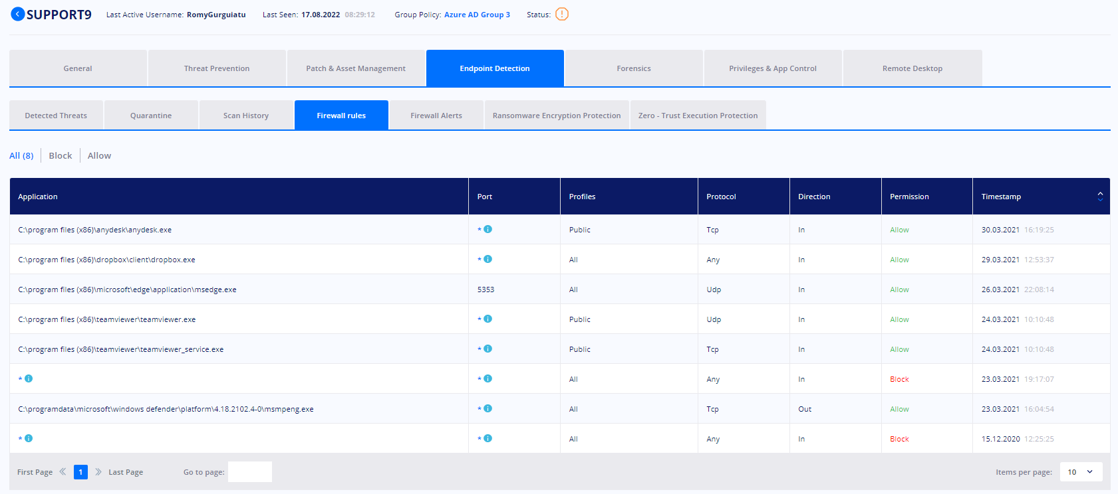This screenshot has height=494, width=1118.
Task: Click application info icon in 23.03.2021 Block row
Action: 29,378
